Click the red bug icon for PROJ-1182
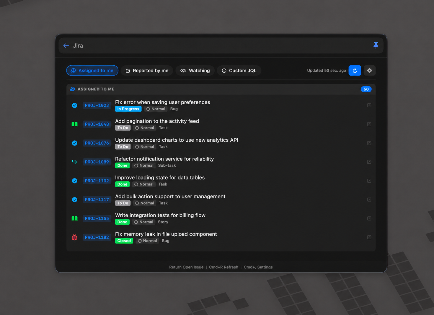 click(75, 237)
